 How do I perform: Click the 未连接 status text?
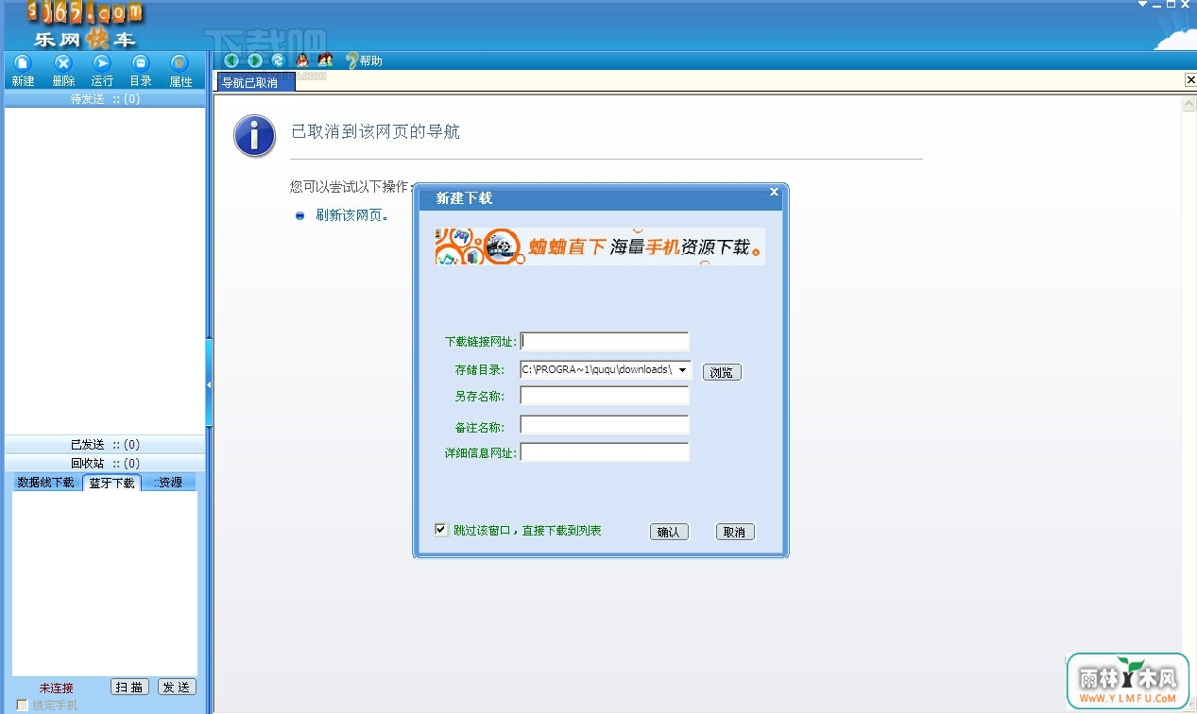57,688
